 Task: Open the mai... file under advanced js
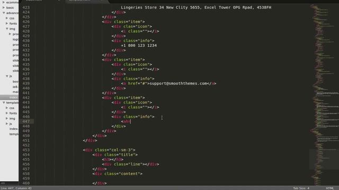point(15,92)
